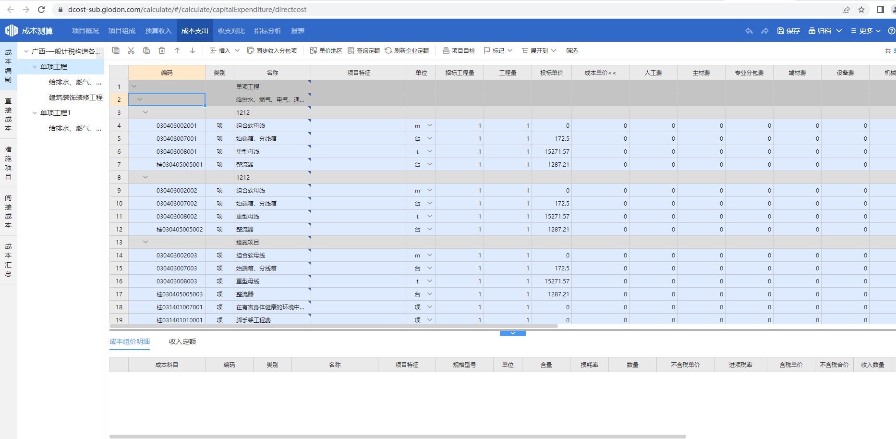The width and height of the screenshot is (896, 439).
Task: Click the browser address bar URL
Action: click(x=187, y=10)
